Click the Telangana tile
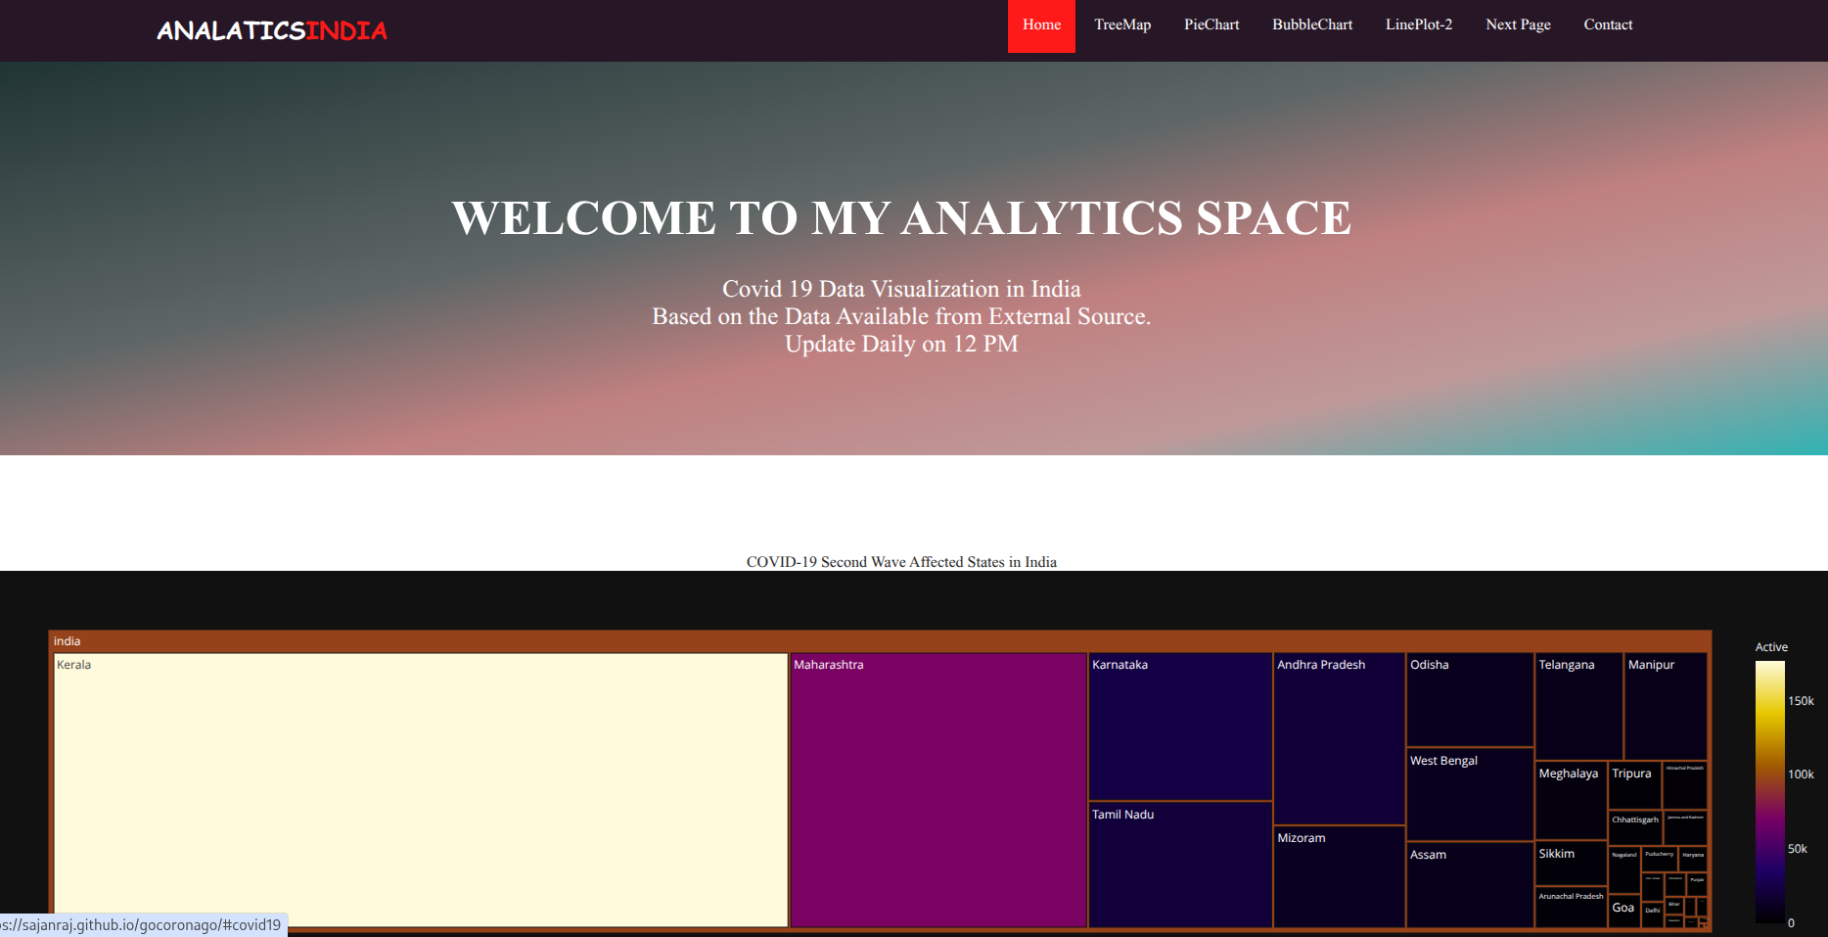The image size is (1828, 937). (x=1577, y=700)
